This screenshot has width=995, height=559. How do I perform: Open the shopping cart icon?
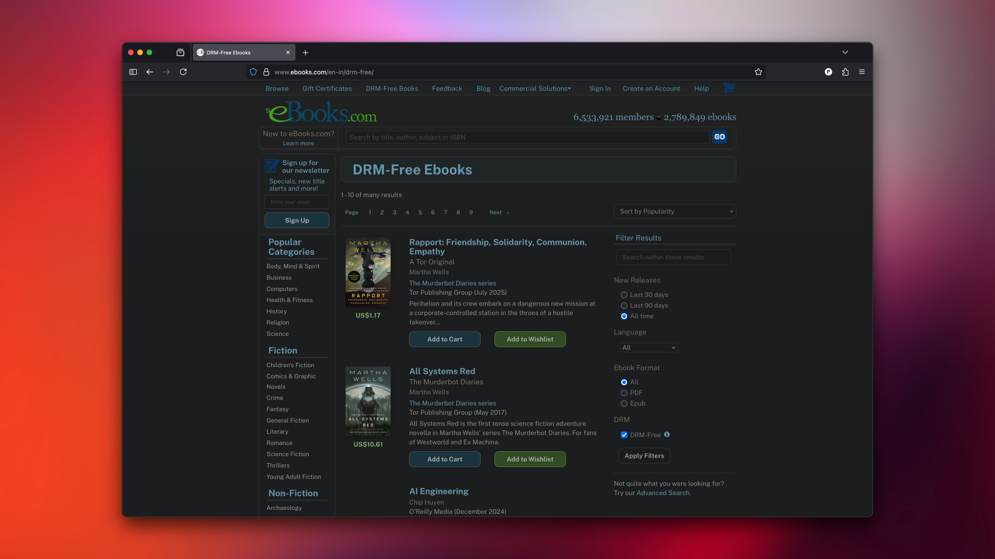tap(729, 88)
